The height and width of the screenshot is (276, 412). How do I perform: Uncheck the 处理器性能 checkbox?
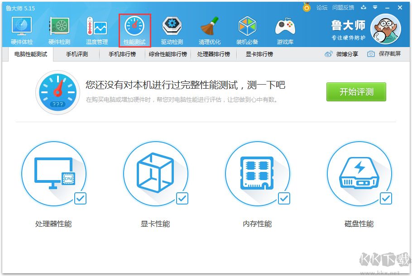coord(81,198)
